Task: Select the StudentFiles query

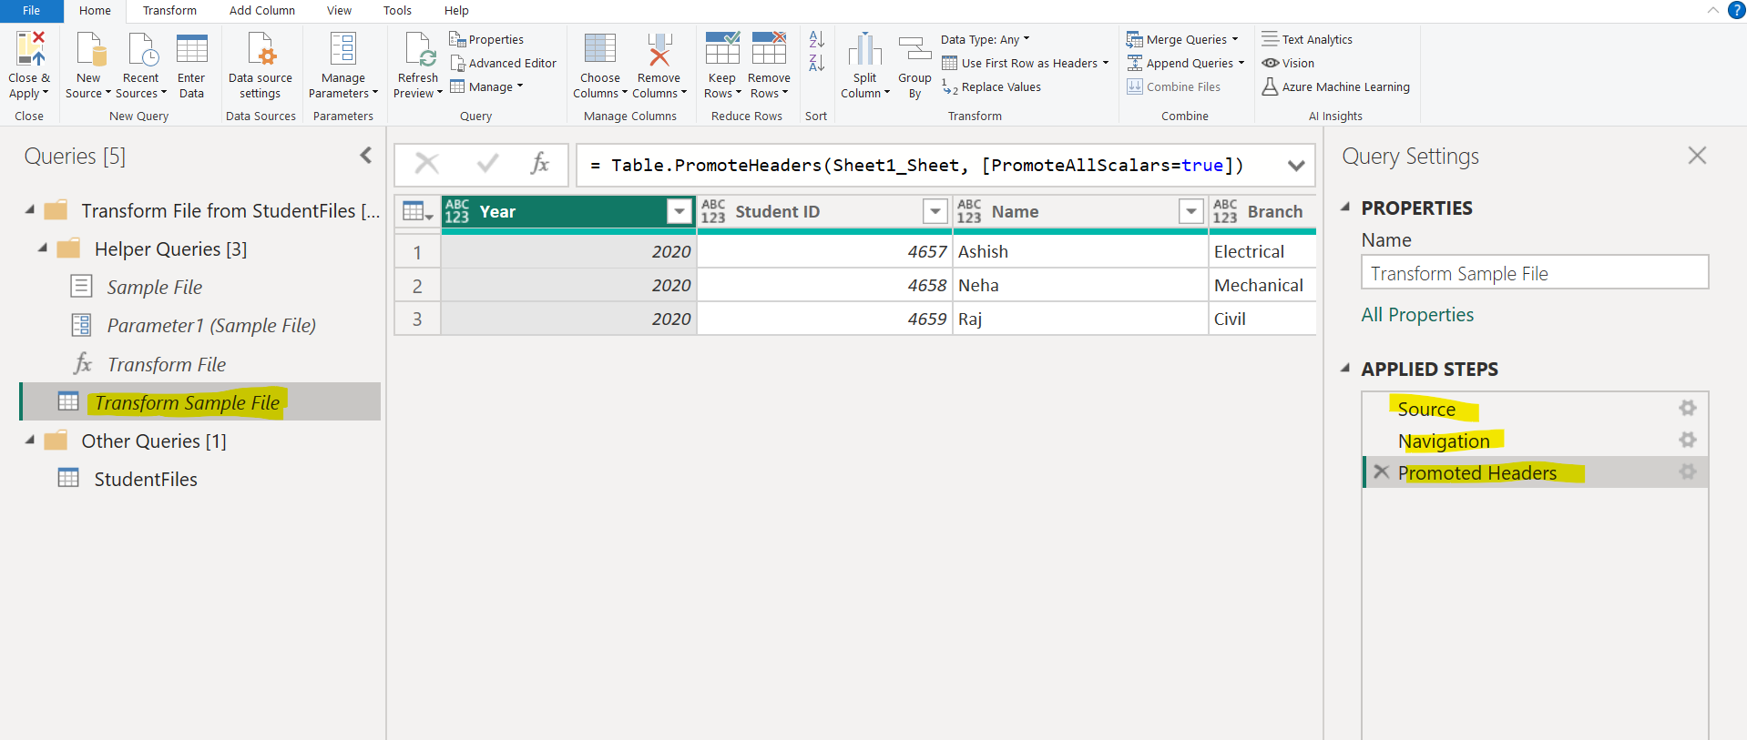Action: [x=146, y=479]
